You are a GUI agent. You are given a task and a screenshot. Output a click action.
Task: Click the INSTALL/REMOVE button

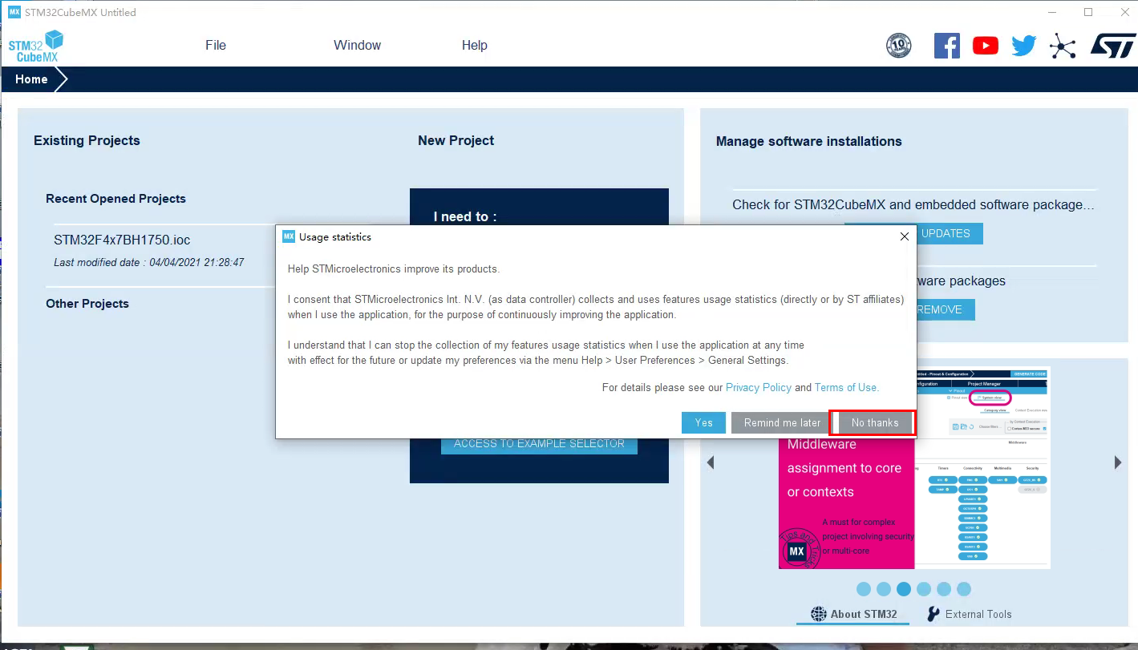(946, 309)
